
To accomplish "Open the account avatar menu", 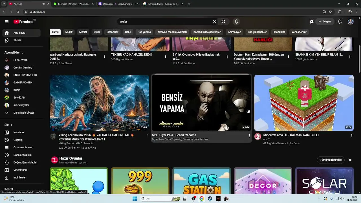I will click(351, 22).
